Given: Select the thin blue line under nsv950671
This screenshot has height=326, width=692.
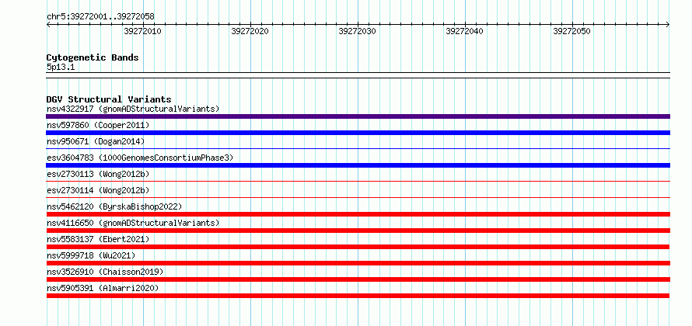Looking at the screenshot, I should coord(358,149).
